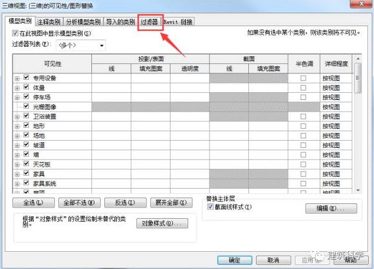The image size is (374, 269).
Task: Toggle 在此视图中显示模型类别 checkbox
Action: coord(15,34)
